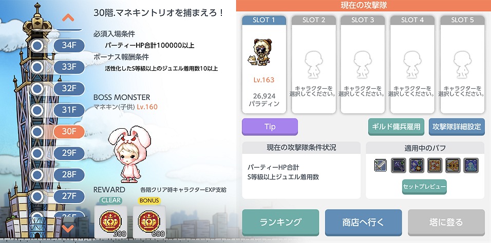Choose a character for empty SLOT 2
Screen dimensions: 491x243
(x=314, y=65)
